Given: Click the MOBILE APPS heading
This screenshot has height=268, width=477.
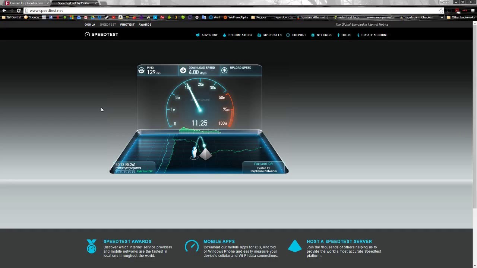Looking at the screenshot, I should [219, 242].
